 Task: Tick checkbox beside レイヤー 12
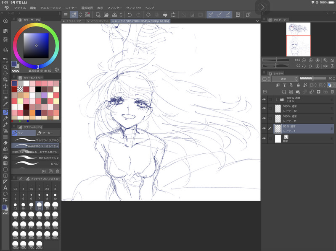270,109
